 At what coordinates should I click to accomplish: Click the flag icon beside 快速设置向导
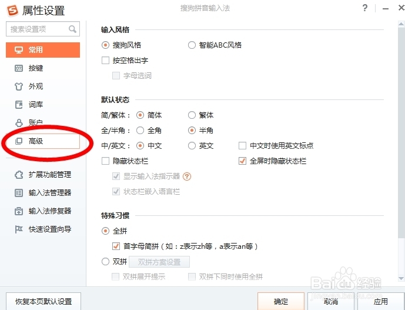click(x=19, y=229)
